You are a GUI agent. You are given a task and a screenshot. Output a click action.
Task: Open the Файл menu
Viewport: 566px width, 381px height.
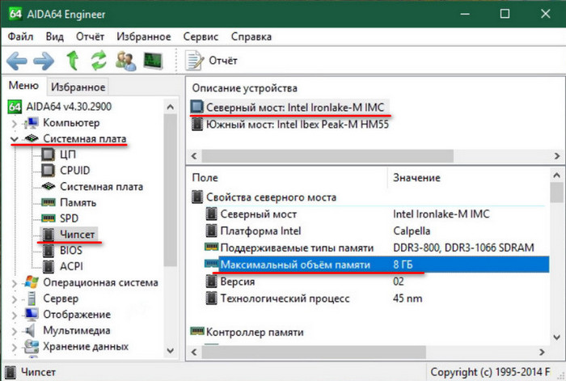tap(21, 36)
